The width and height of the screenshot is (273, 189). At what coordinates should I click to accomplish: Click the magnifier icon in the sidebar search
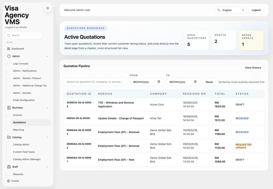8,35
